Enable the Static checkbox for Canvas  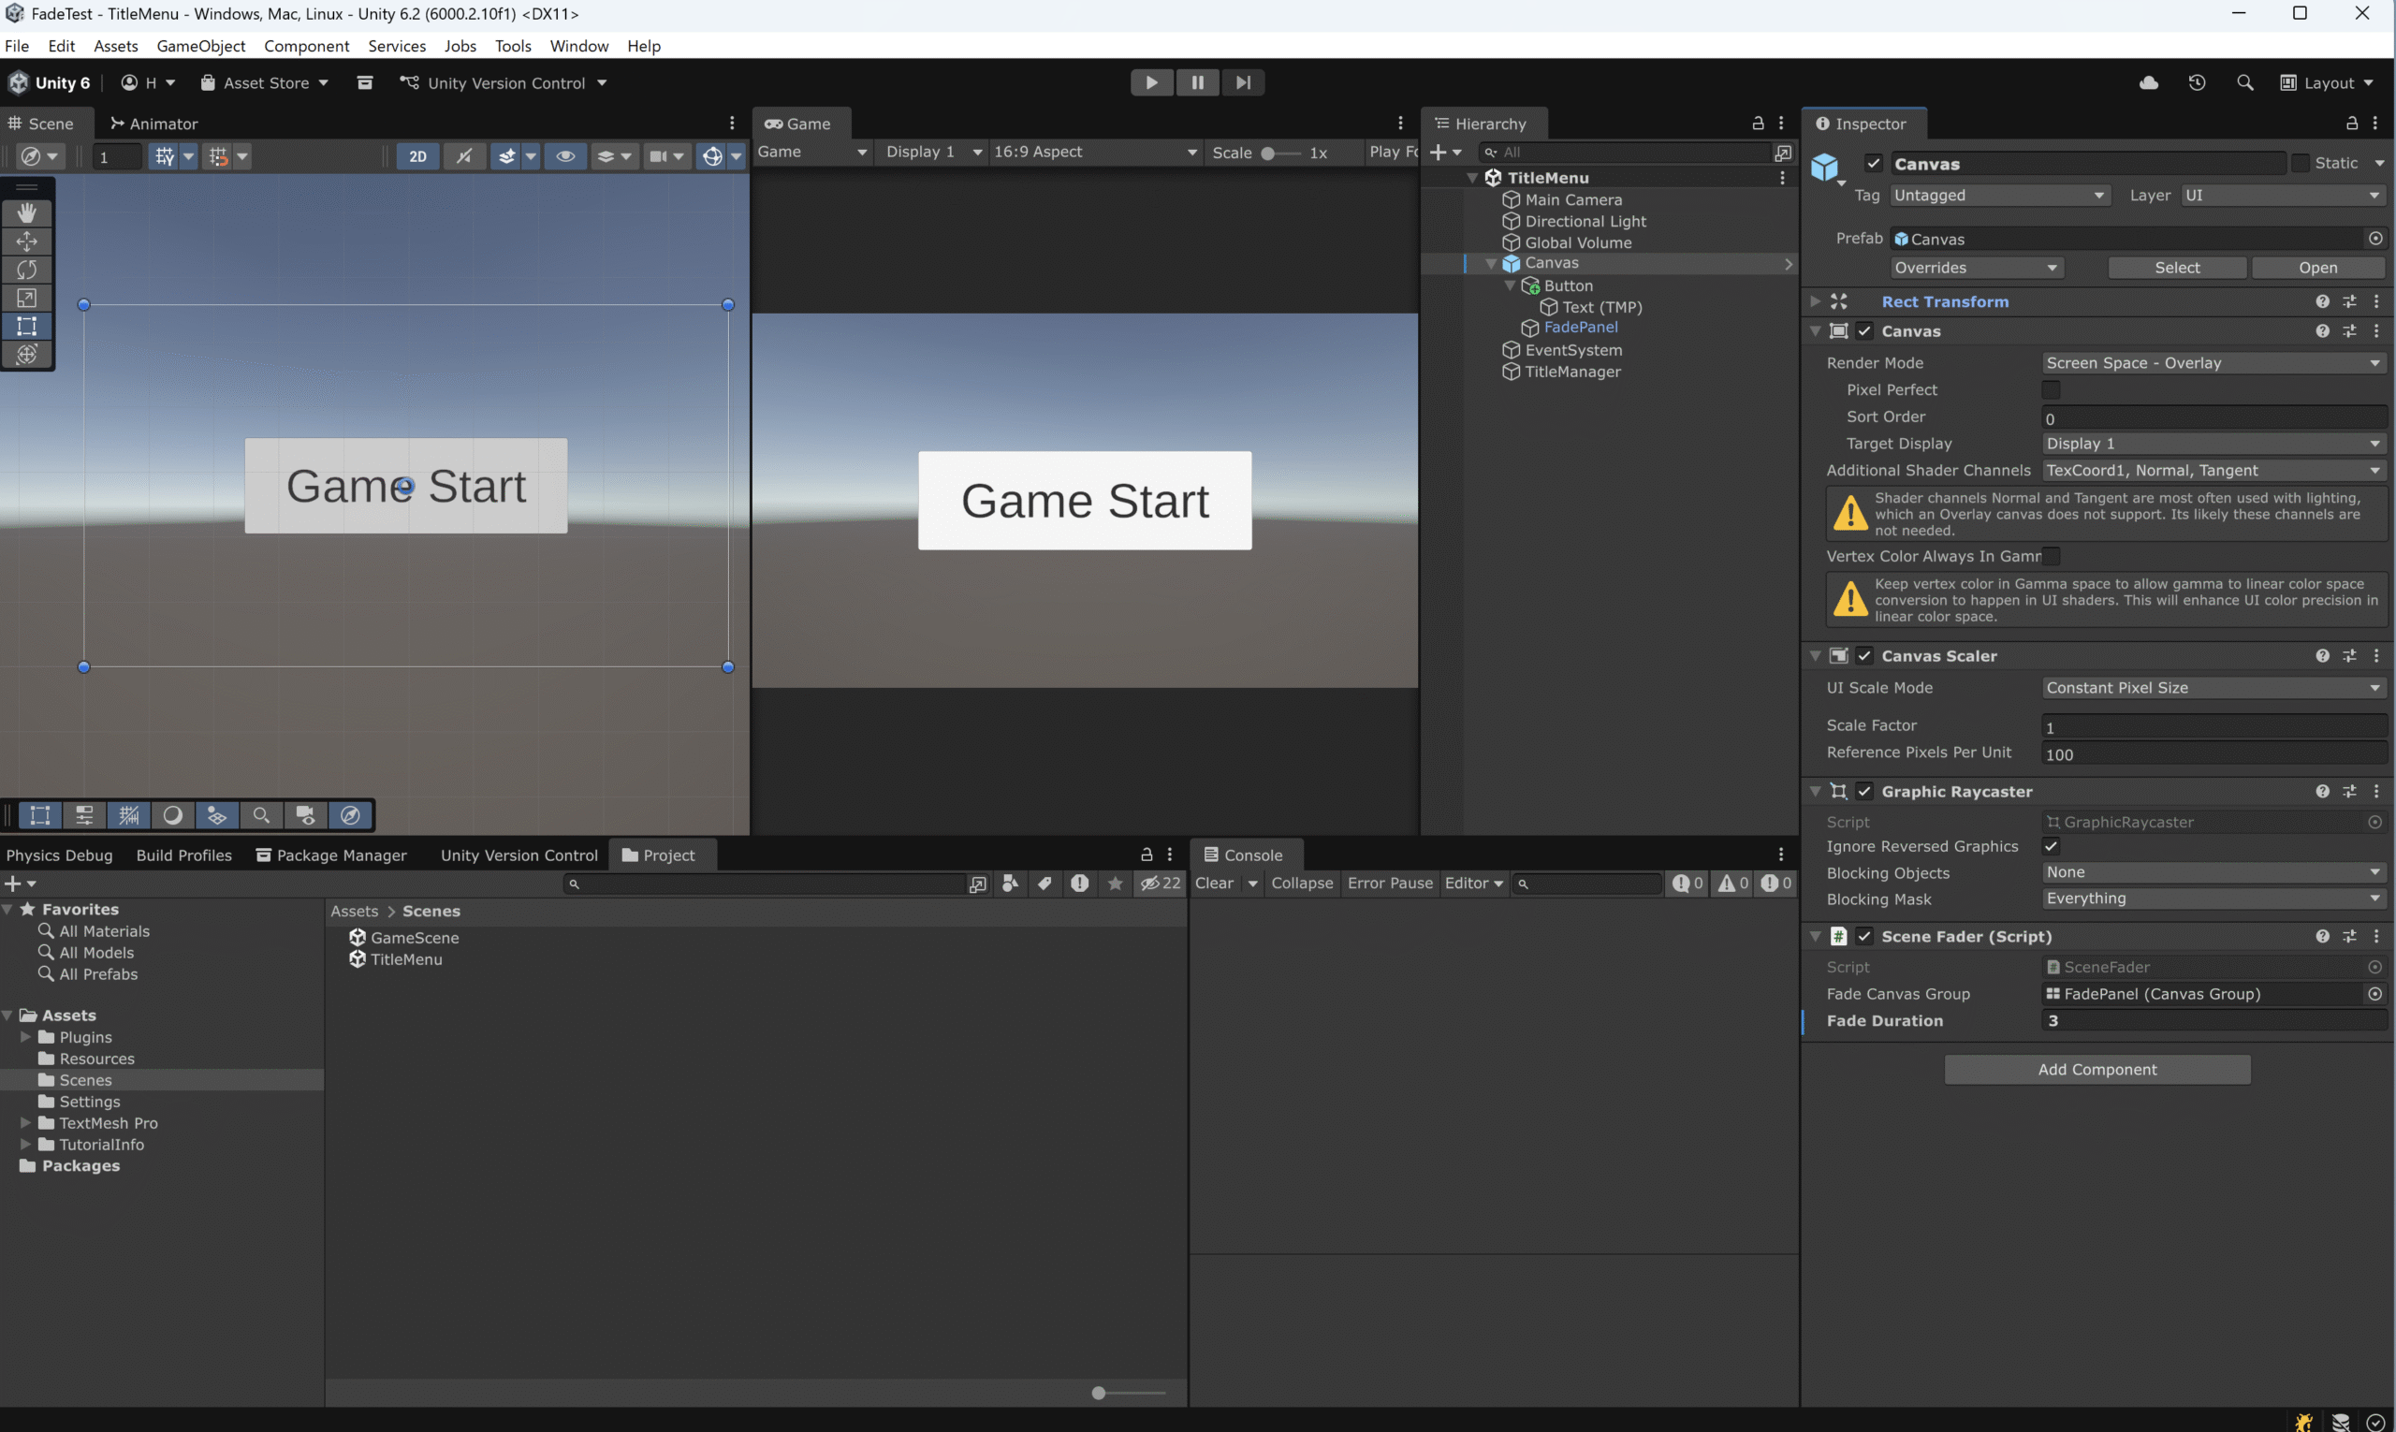(x=2301, y=163)
